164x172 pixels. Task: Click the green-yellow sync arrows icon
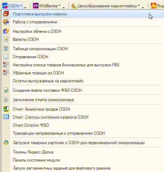click(x=6, y=143)
